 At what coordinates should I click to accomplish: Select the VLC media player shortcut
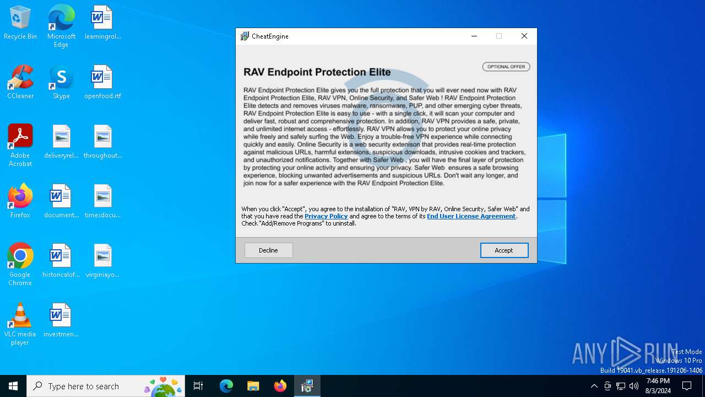20,324
